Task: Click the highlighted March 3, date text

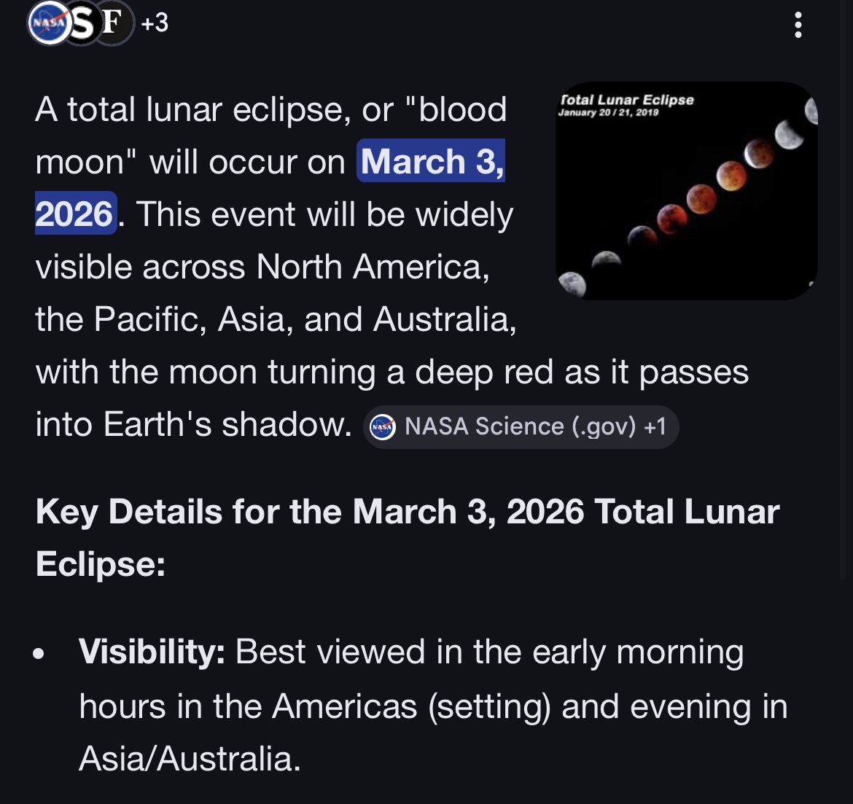Action: click(x=431, y=161)
